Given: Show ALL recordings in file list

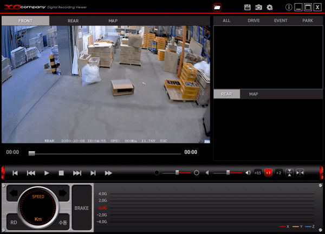Looking at the screenshot, I should click(226, 21).
